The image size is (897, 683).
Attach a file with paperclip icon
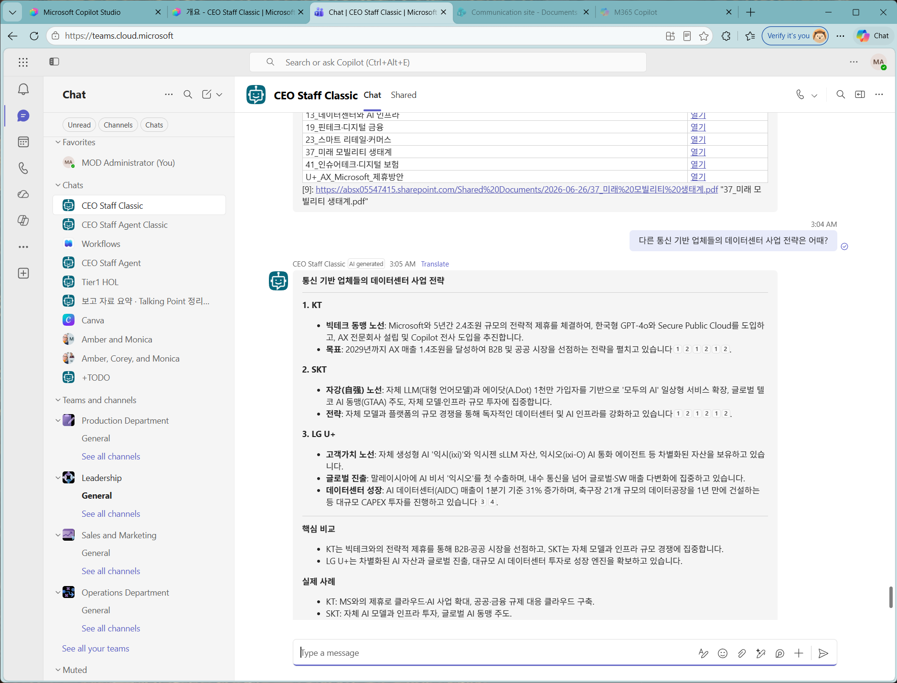pyautogui.click(x=742, y=653)
